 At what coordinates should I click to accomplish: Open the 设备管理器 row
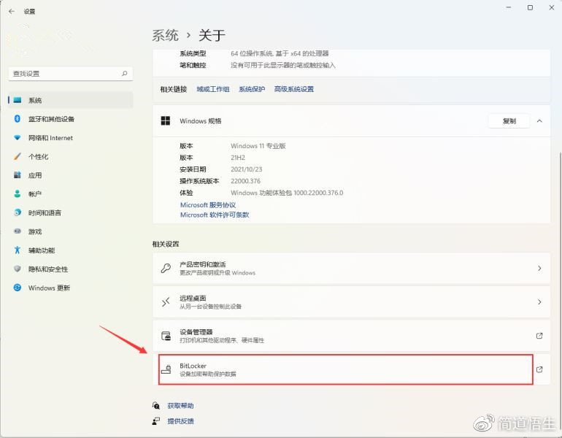351,336
